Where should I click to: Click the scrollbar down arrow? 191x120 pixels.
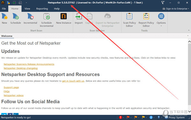pyautogui.click(x=189, y=111)
